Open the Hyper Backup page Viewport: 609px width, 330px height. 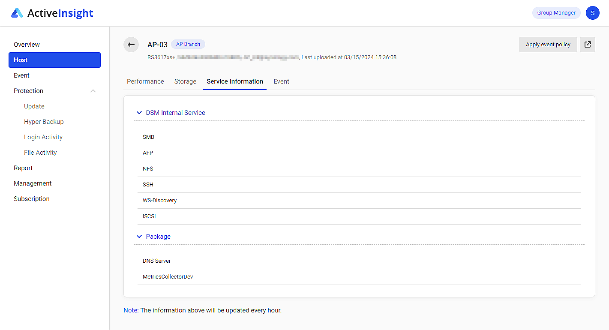point(44,121)
